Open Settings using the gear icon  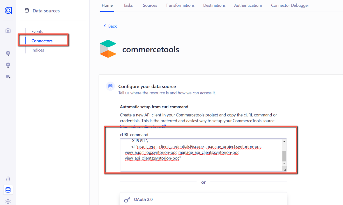click(x=8, y=201)
